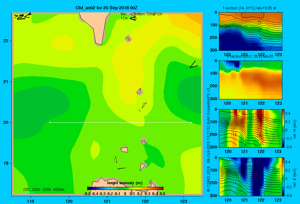This screenshot has height=204, width=300.
Task: Open the salinity section plot panel
Action: coord(250,80)
